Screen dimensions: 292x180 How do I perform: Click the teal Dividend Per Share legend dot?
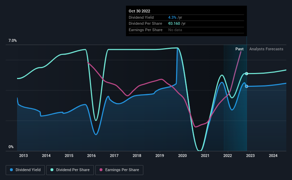[52, 170]
